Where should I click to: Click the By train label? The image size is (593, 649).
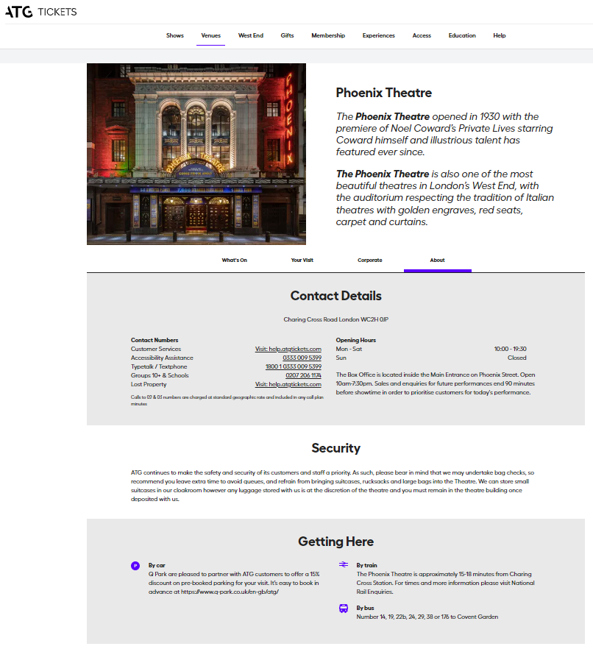(x=366, y=565)
